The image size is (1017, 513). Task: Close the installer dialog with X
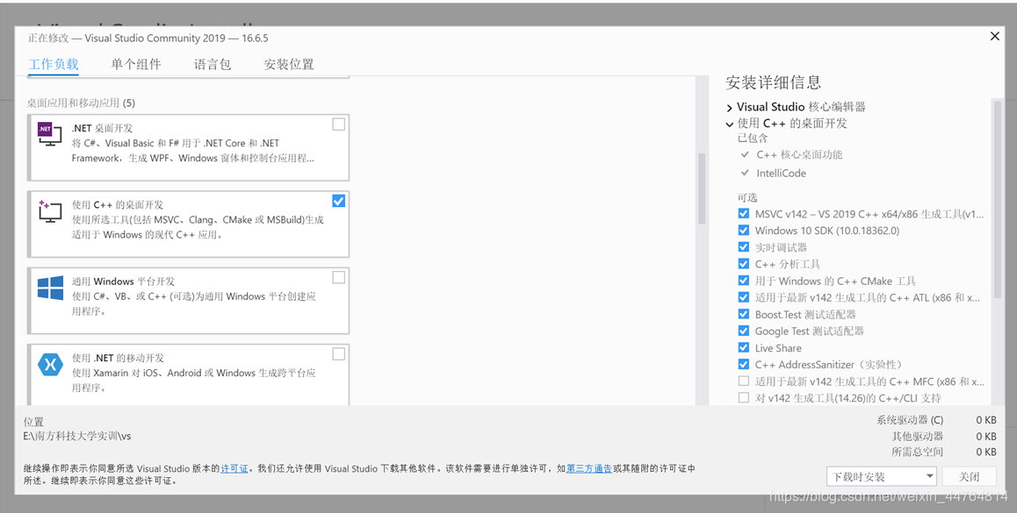[994, 36]
